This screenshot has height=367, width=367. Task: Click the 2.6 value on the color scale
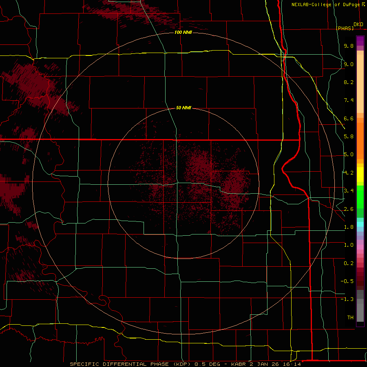click(349, 209)
